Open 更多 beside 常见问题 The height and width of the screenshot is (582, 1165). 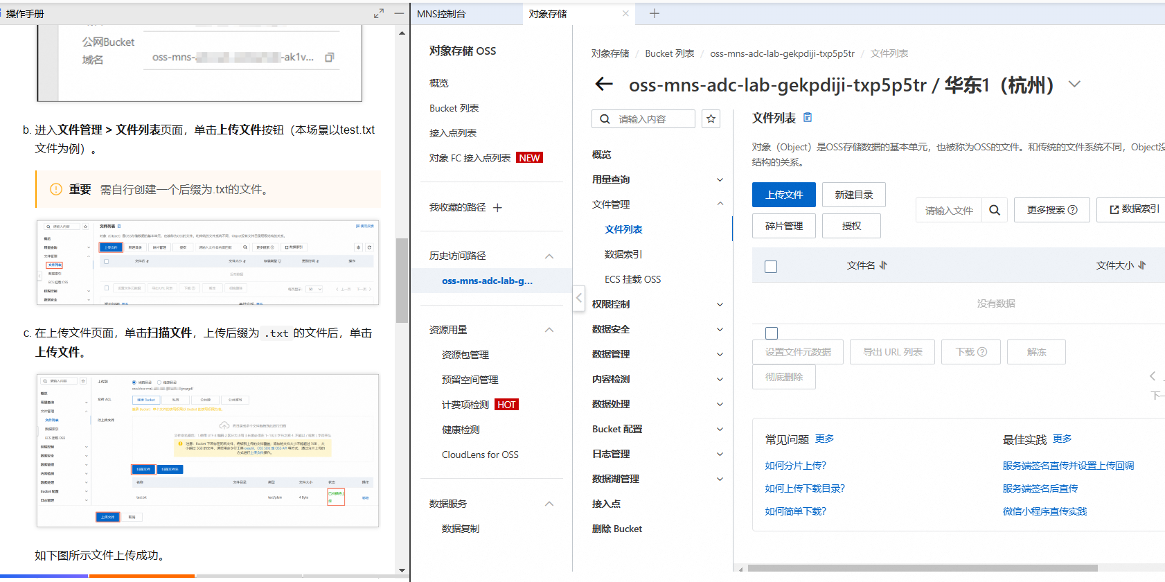click(x=824, y=439)
